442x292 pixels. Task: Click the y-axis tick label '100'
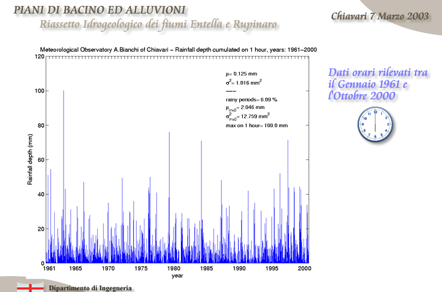pos(39,91)
